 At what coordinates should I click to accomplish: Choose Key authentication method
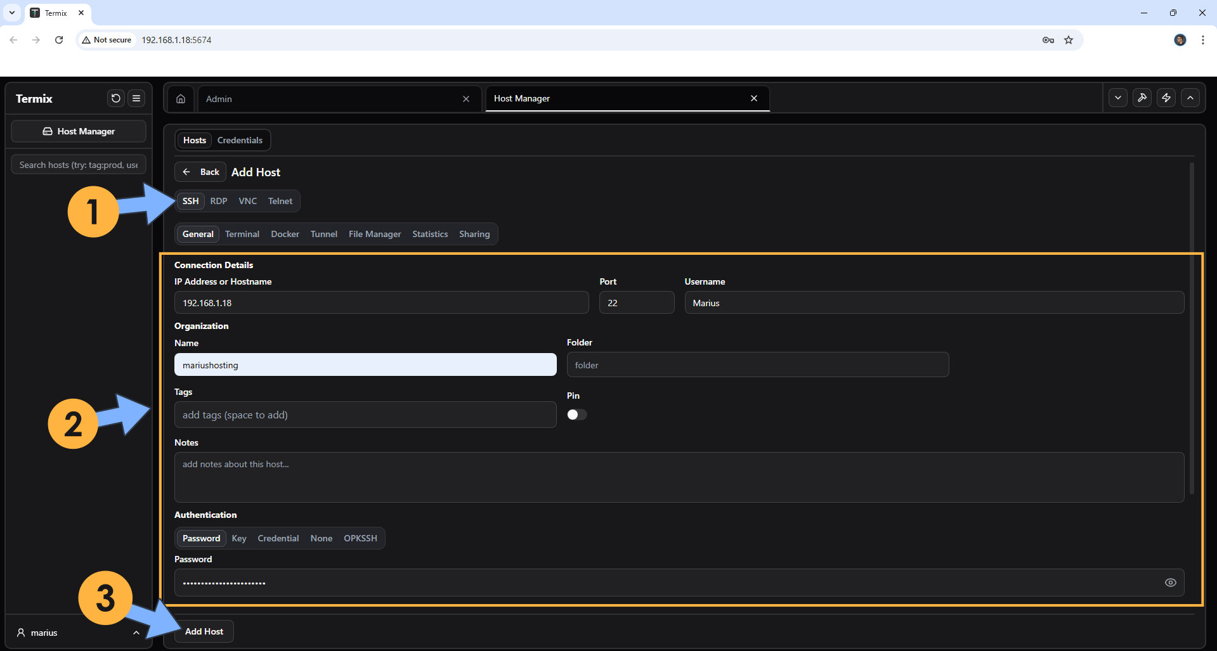click(238, 538)
